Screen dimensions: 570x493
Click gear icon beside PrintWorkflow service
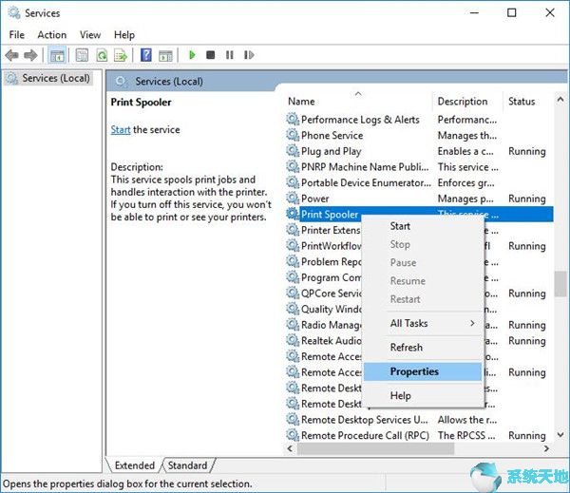[x=293, y=245]
